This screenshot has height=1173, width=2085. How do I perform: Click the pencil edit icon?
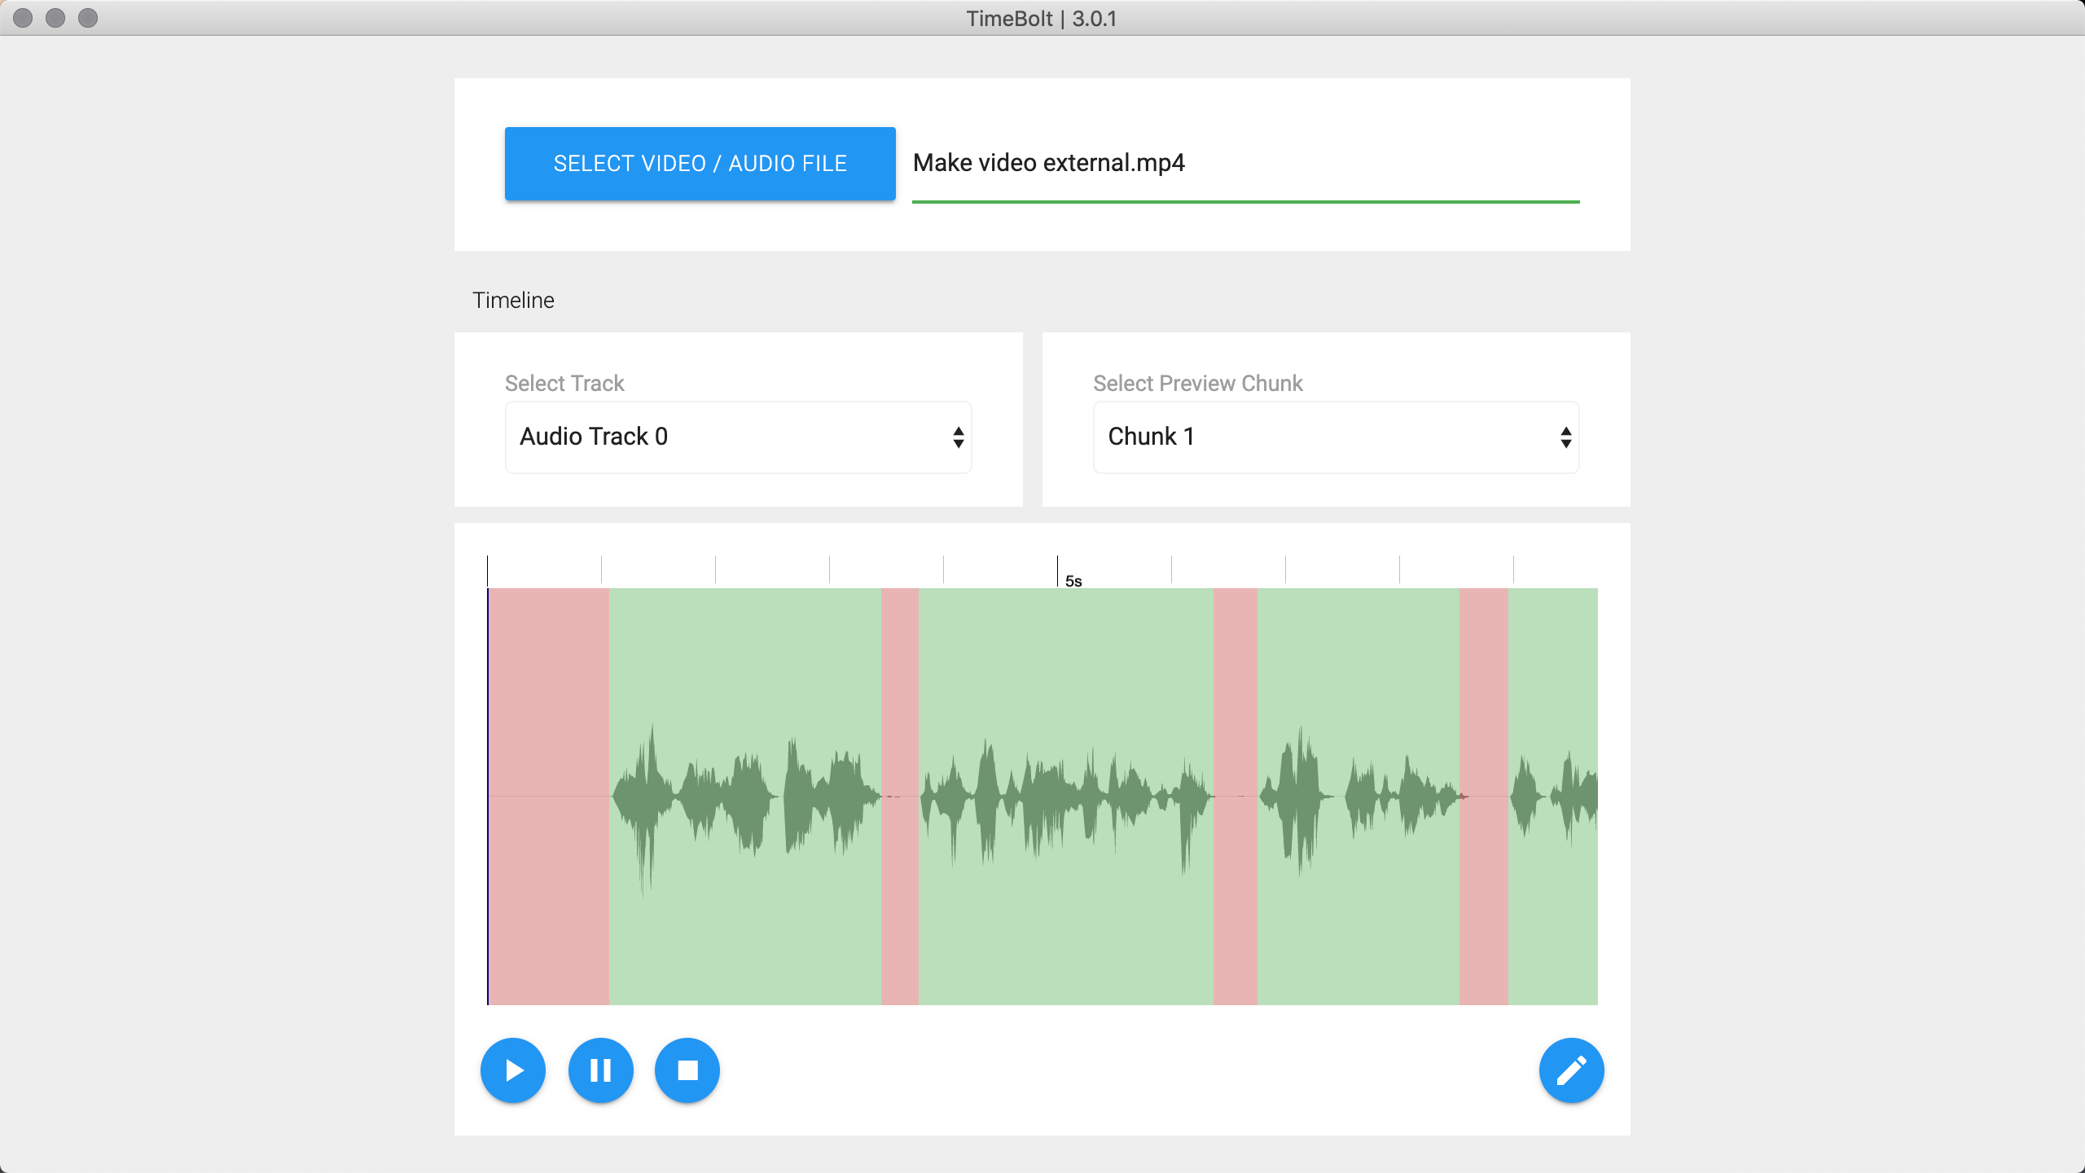[1571, 1070]
